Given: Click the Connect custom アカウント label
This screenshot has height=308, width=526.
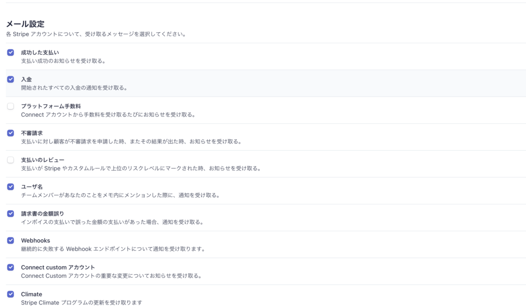Looking at the screenshot, I should [x=58, y=267].
